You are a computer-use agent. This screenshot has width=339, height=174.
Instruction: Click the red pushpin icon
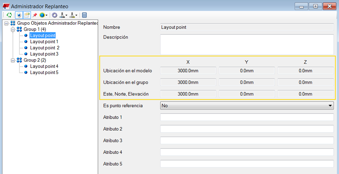(x=35, y=15)
